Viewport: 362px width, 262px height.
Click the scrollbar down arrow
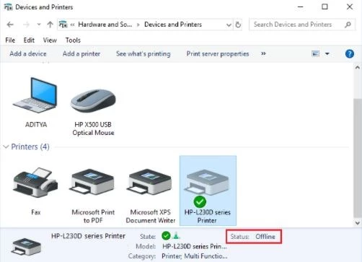click(358, 223)
